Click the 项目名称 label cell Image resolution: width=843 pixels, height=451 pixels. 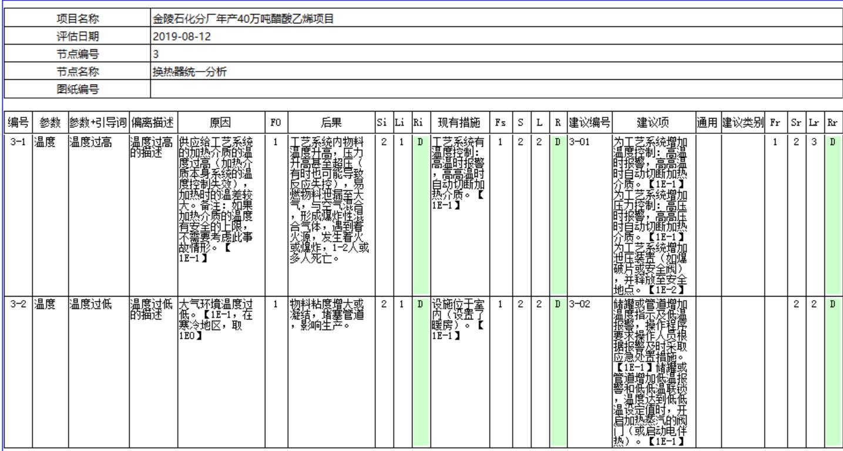77,19
